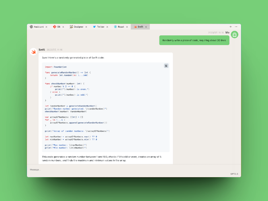The width and height of the screenshot is (268, 201).
Task: Close the Git tab
Action: click(63, 27)
